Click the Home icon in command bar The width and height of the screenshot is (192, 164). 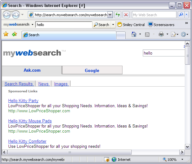pyautogui.click(x=134, y=34)
